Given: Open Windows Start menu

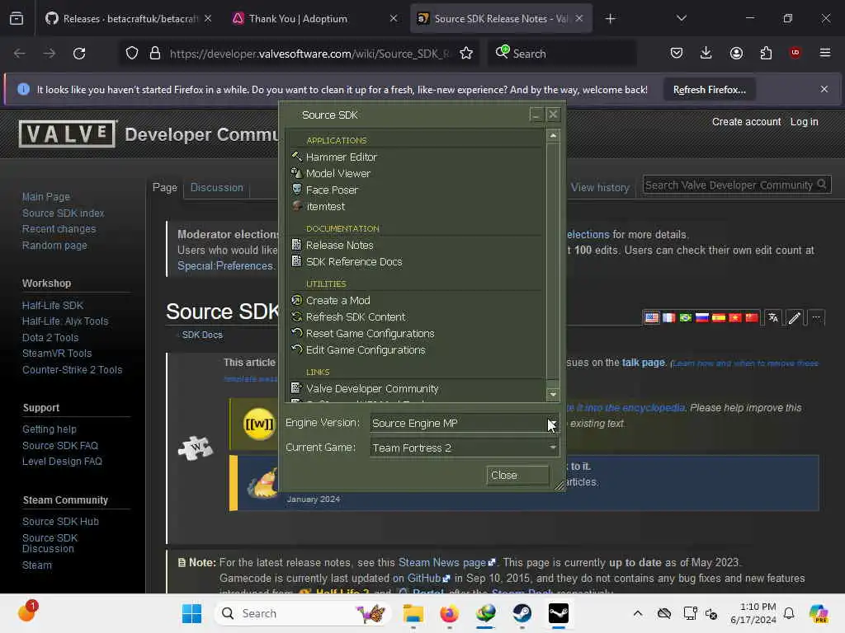Looking at the screenshot, I should 191,613.
